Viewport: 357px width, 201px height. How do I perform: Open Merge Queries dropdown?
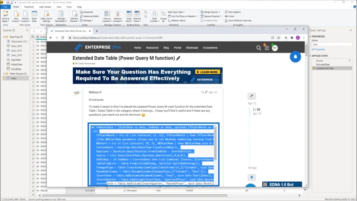coord(210,12)
